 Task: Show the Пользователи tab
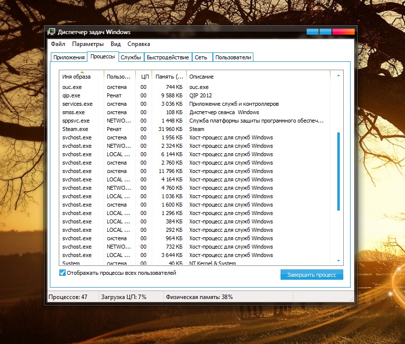tap(233, 57)
